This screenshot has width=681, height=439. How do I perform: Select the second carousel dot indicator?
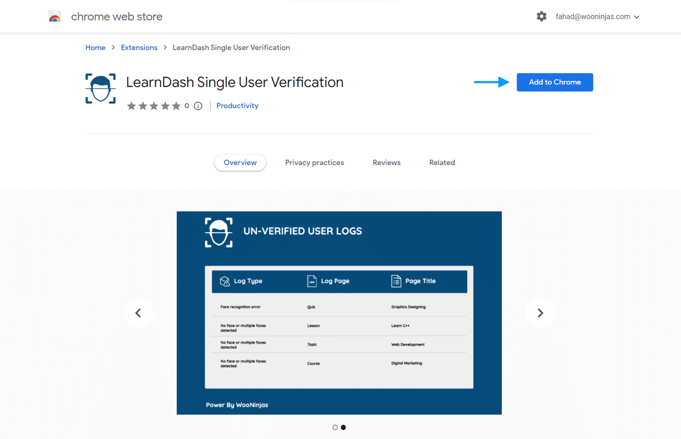coord(343,428)
